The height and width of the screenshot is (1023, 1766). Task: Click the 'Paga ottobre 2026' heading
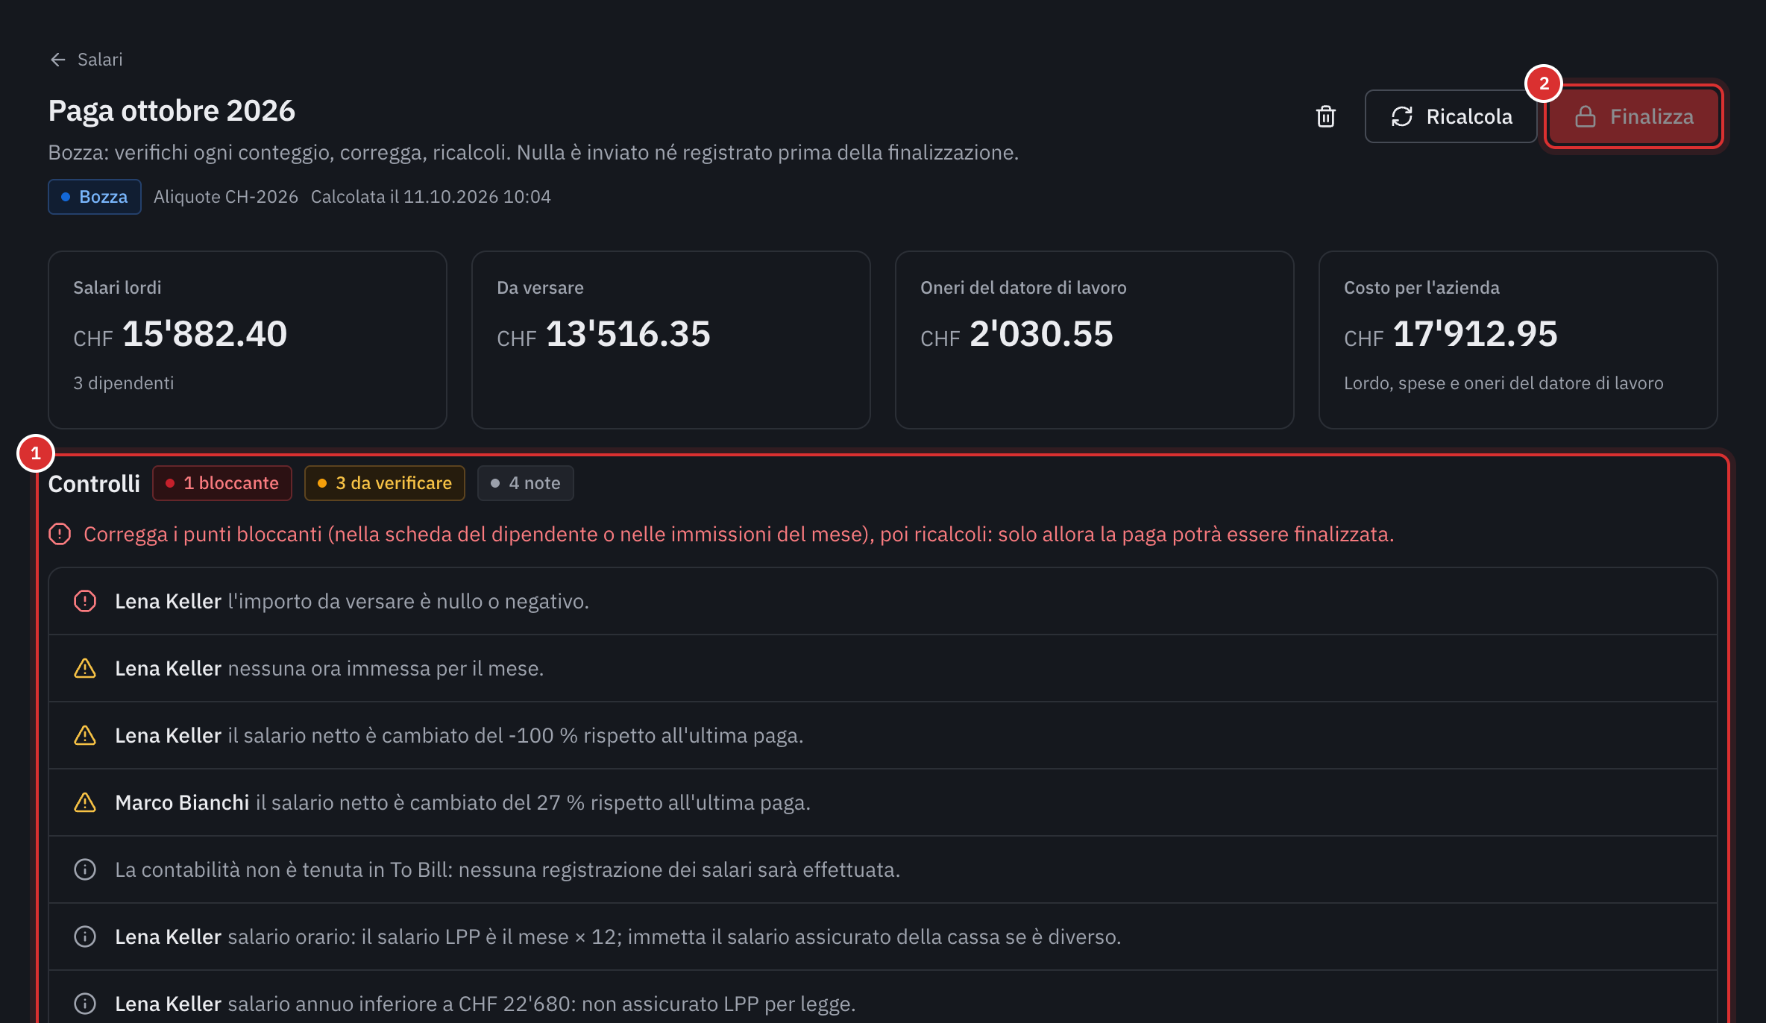pyautogui.click(x=172, y=111)
